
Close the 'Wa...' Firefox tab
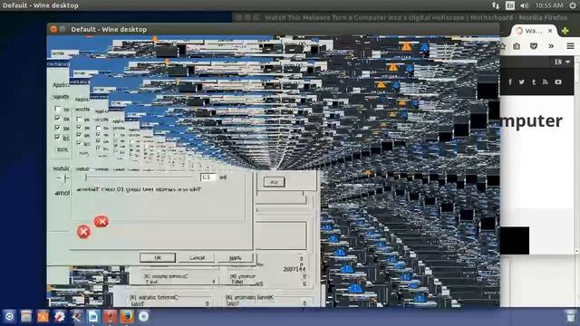[550, 31]
